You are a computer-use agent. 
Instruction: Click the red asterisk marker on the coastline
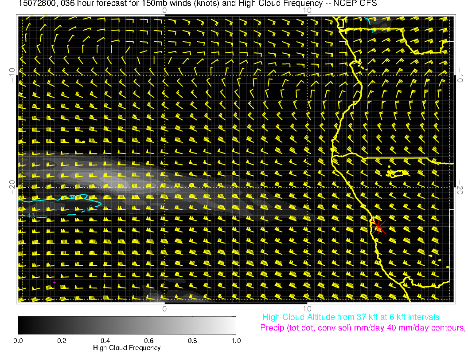[378, 227]
